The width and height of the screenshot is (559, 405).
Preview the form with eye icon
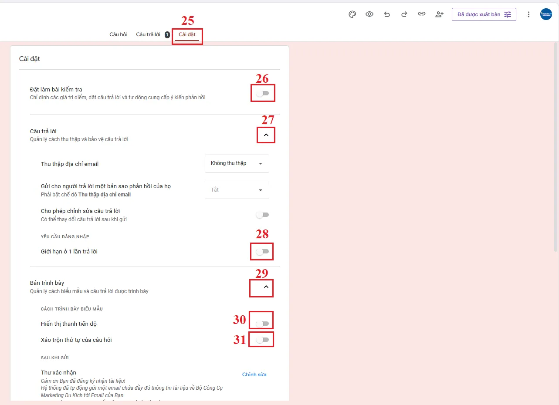[369, 14]
